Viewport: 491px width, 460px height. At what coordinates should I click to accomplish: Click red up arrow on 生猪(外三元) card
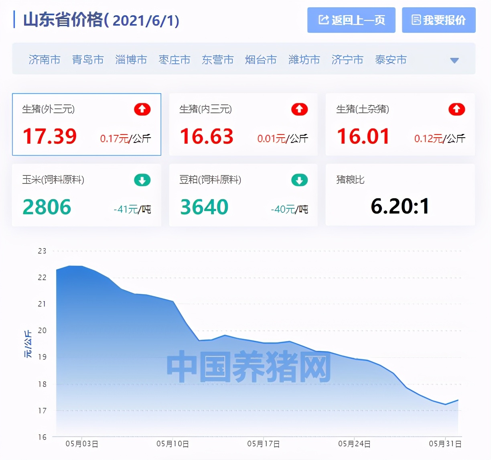pos(142,109)
